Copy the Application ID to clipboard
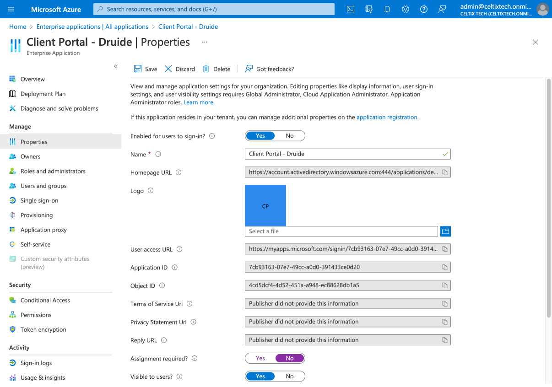 click(444, 267)
